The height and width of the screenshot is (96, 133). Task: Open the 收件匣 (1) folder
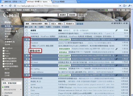tap(9, 26)
